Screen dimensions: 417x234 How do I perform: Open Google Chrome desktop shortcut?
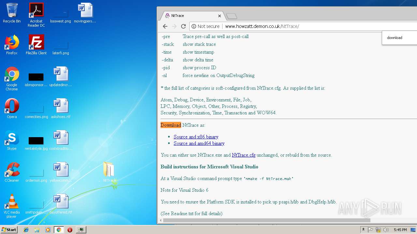(x=12, y=79)
